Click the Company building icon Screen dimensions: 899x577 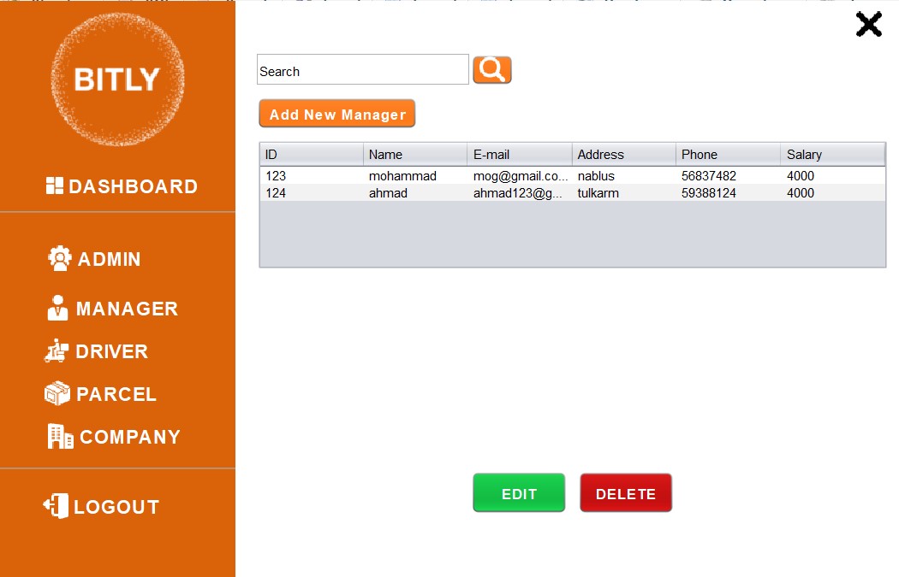pyautogui.click(x=60, y=436)
